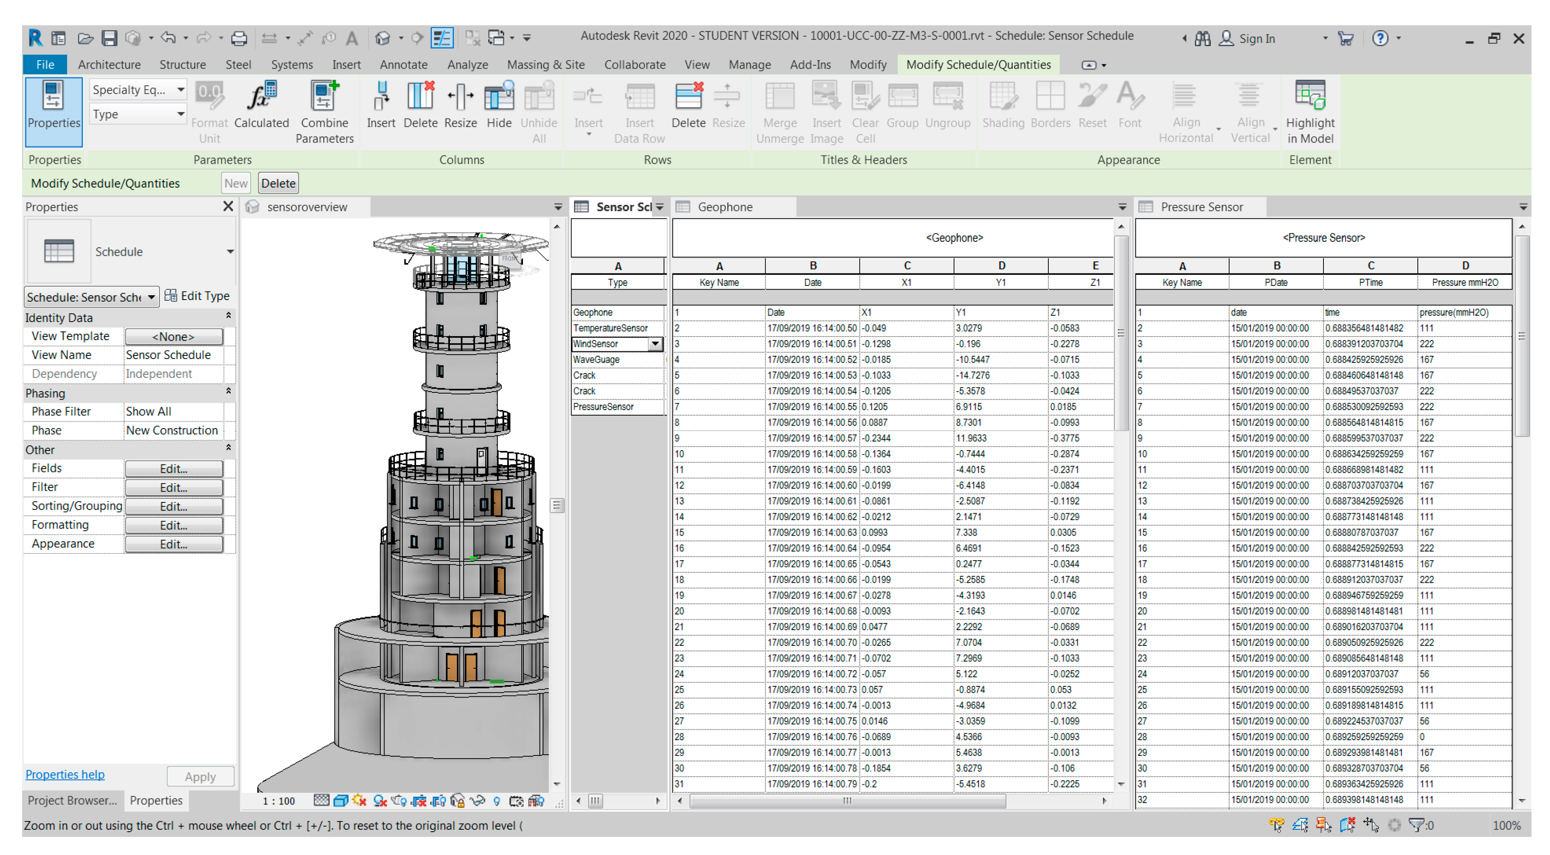Collapse the Identity Data section
The width and height of the screenshot is (1550, 855).
[x=229, y=316]
